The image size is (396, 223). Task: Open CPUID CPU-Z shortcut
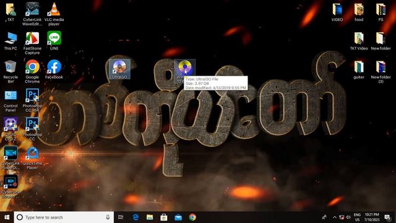click(11, 129)
